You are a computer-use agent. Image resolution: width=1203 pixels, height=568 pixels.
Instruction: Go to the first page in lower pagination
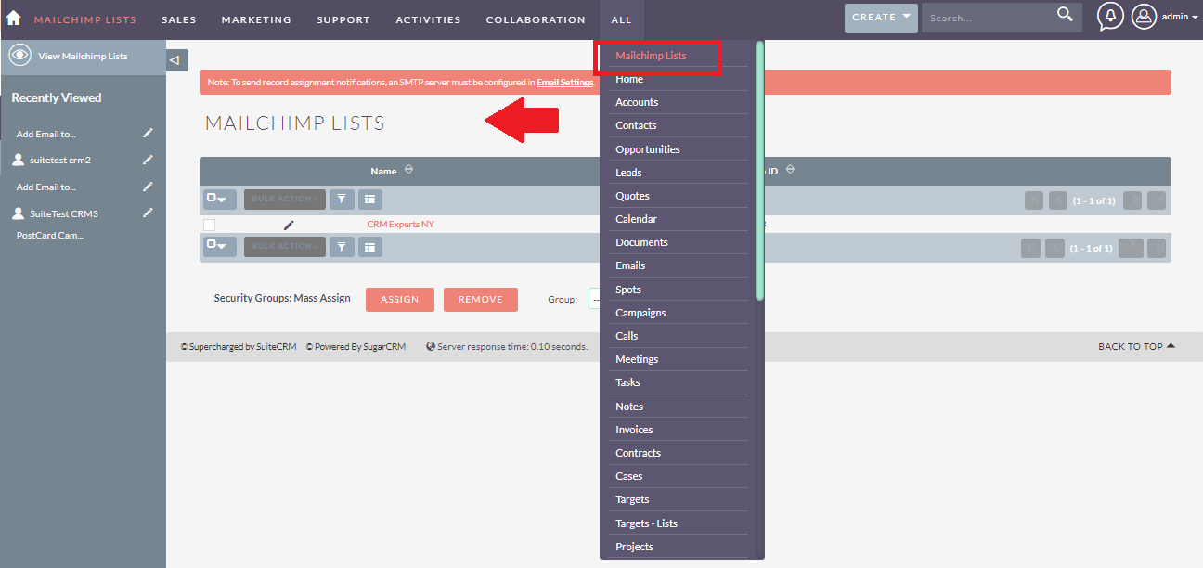(1030, 248)
